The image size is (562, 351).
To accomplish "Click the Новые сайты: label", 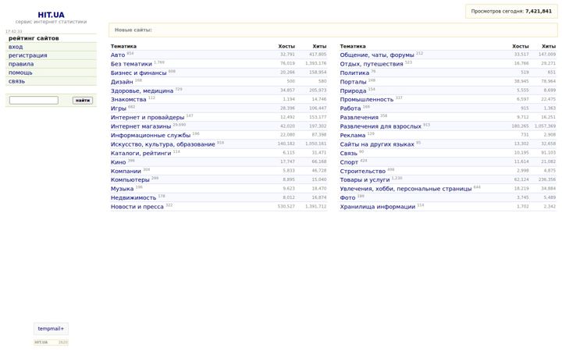I will coord(133,30).
